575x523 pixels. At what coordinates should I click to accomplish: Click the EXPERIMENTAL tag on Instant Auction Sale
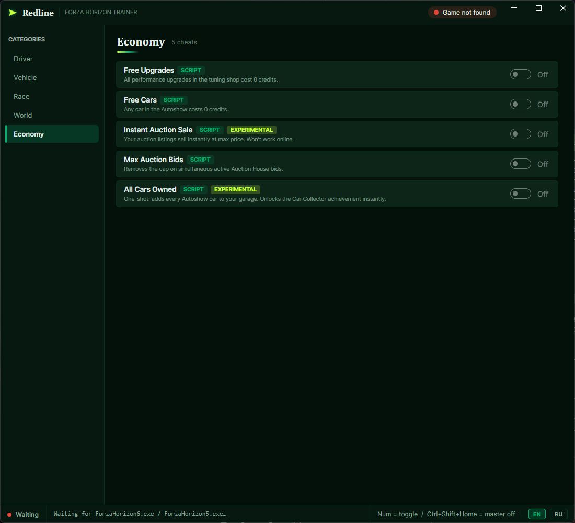[x=251, y=130]
